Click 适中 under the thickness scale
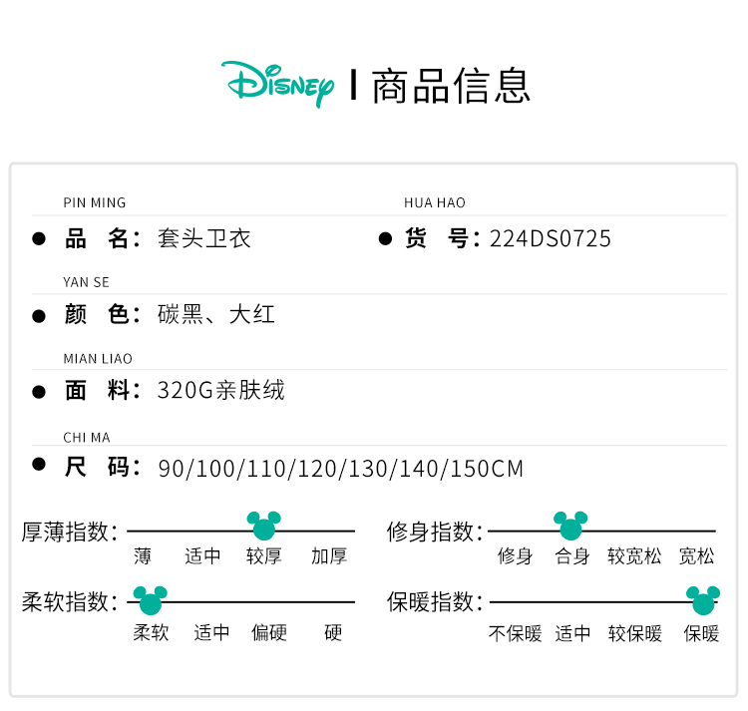Image resolution: width=748 pixels, height=711 pixels. point(202,556)
